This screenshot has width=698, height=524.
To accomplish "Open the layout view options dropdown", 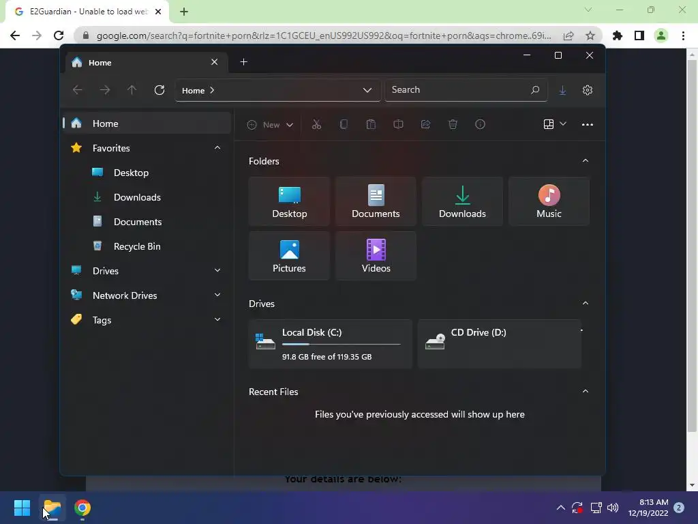I will pyautogui.click(x=555, y=124).
